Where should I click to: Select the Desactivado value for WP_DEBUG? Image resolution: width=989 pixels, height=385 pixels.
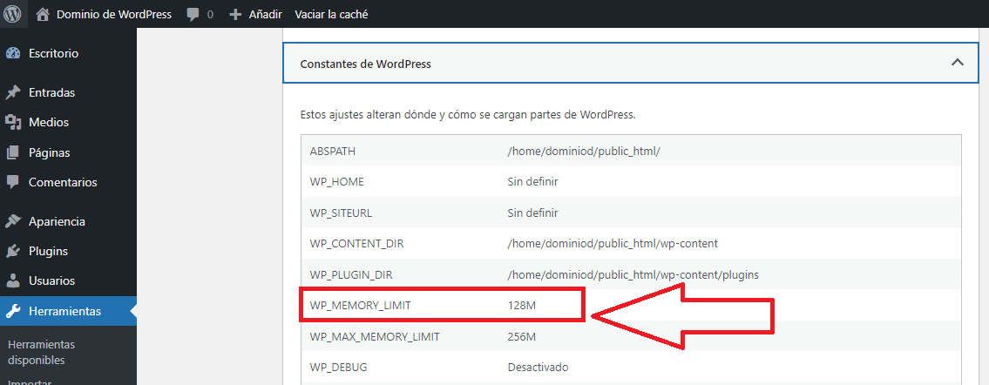pyautogui.click(x=538, y=367)
